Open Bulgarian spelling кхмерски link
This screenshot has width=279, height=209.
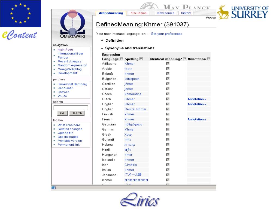point(132,79)
